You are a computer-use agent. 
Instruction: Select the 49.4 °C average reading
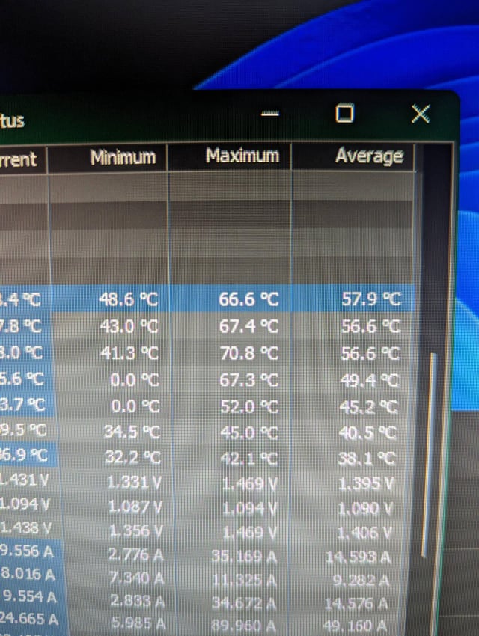pyautogui.click(x=370, y=380)
